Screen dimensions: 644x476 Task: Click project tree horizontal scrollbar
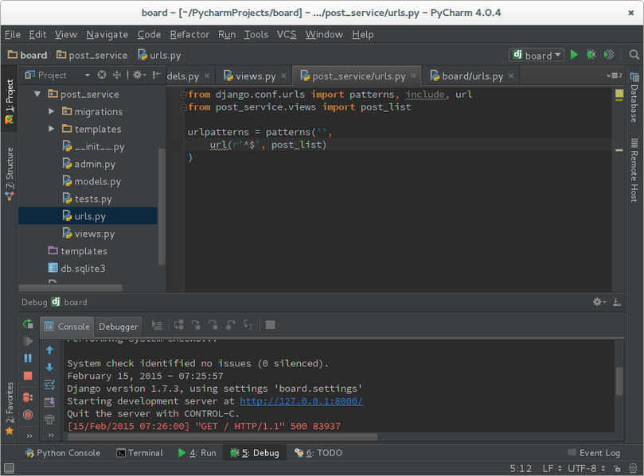[x=71, y=288]
